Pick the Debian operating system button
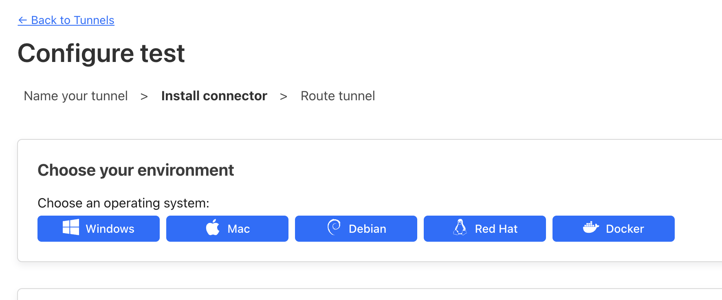This screenshot has height=300, width=722. click(356, 229)
